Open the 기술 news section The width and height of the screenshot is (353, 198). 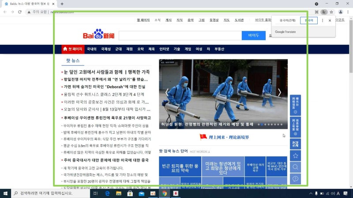(x=177, y=49)
